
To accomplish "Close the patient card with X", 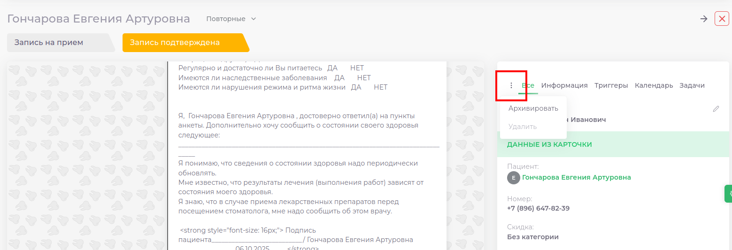I will (x=722, y=19).
